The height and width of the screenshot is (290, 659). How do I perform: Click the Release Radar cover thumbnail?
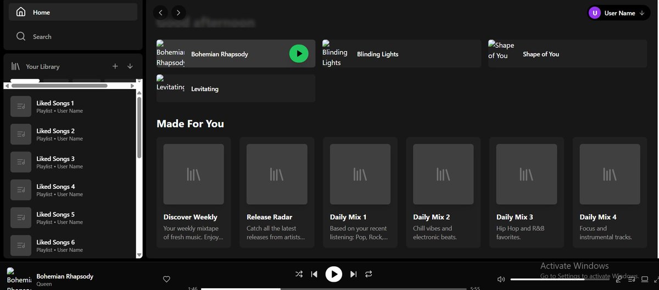[277, 174]
